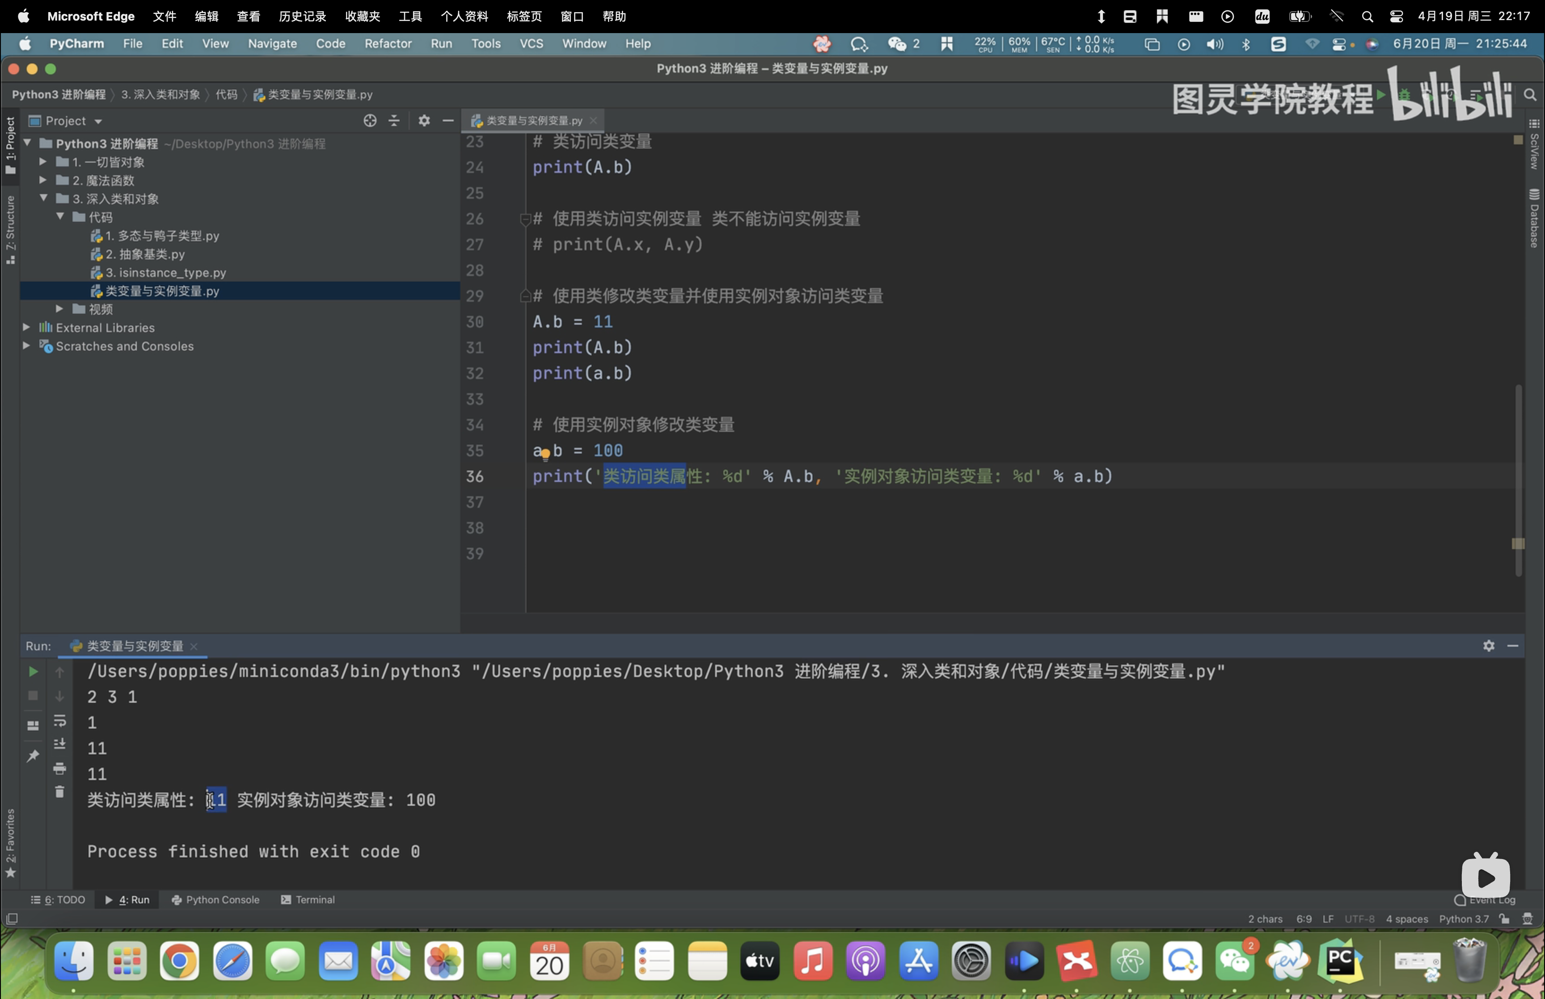1545x999 pixels.
Task: Change the UTF-8 encoding in status bar
Action: coord(1359,919)
